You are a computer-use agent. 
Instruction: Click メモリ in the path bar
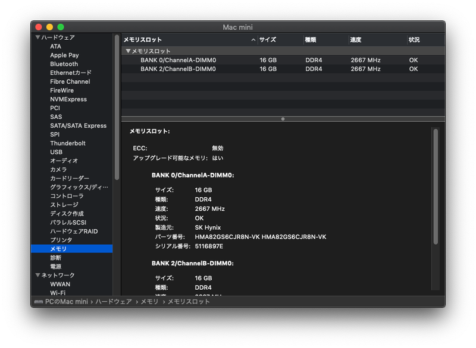(149, 302)
